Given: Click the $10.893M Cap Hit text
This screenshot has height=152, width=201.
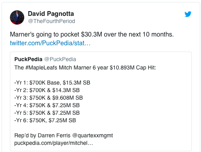Looking at the screenshot, I should pos(133,67).
